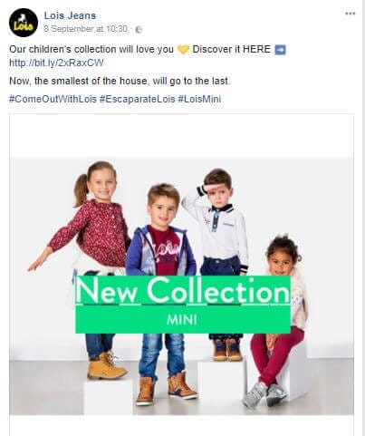Open hashtag #ComeOutWithLois
The width and height of the screenshot is (365, 436).
(x=53, y=99)
